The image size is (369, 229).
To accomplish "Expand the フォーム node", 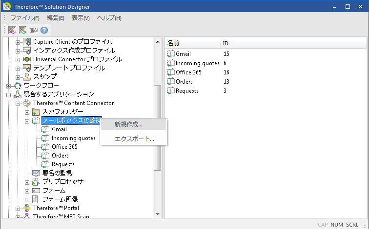I will pyautogui.click(x=27, y=191).
